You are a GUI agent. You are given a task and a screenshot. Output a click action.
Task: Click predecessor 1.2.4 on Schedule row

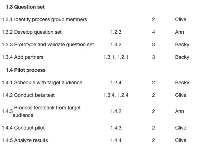coord(116,83)
